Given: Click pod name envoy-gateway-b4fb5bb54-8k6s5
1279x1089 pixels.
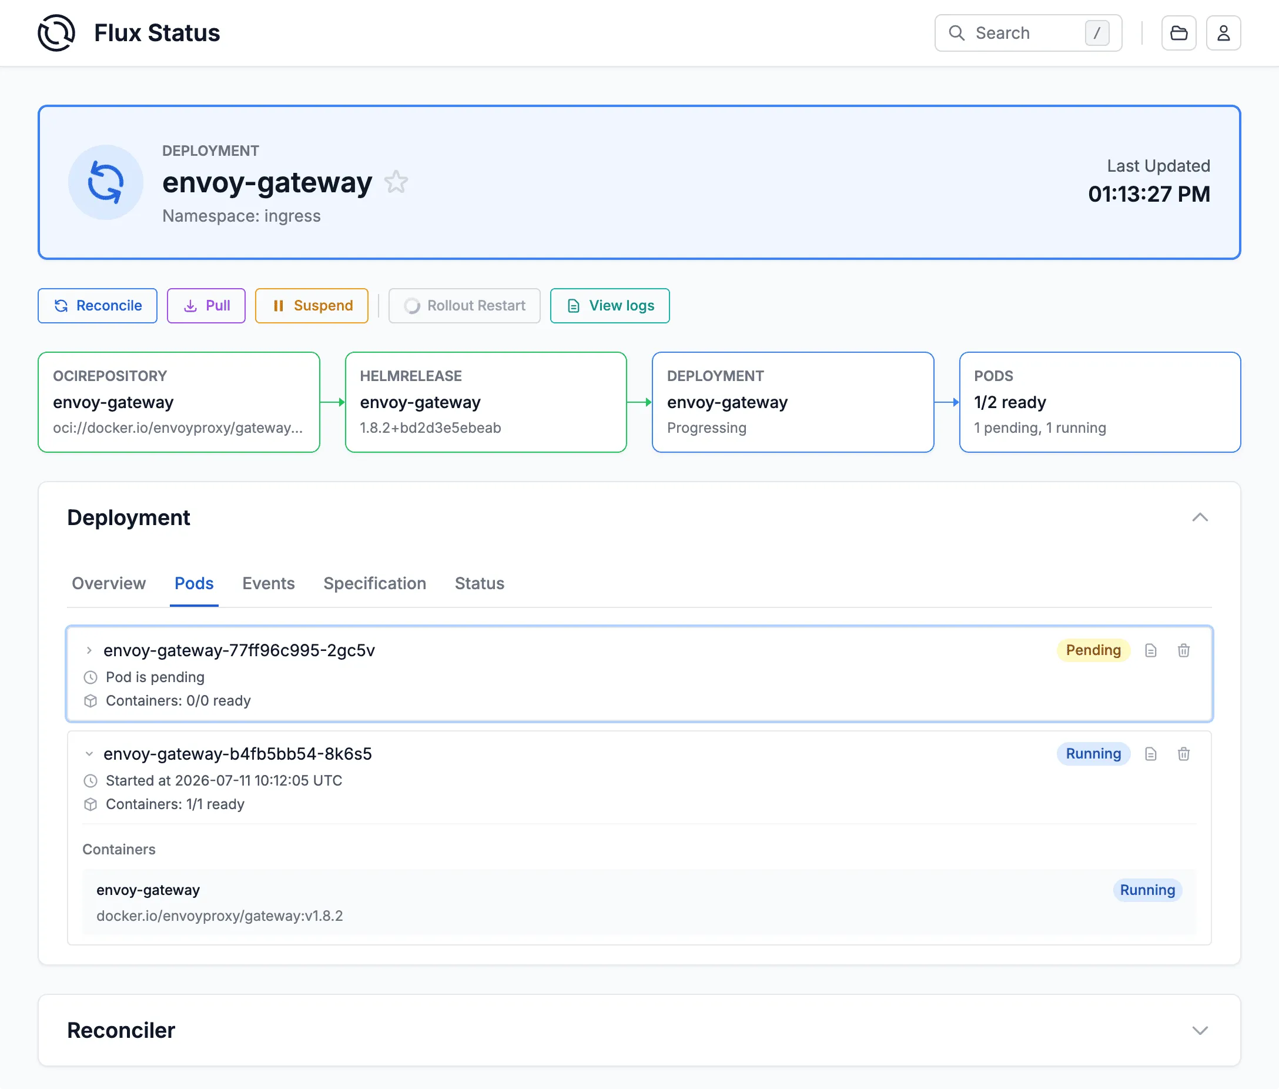Looking at the screenshot, I should click(237, 754).
